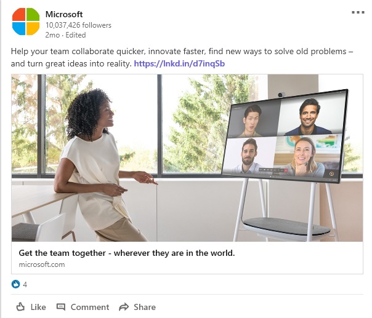Click the '2mo · Edited' timestamp
Viewport: 372px width, 318px height.
click(x=65, y=35)
